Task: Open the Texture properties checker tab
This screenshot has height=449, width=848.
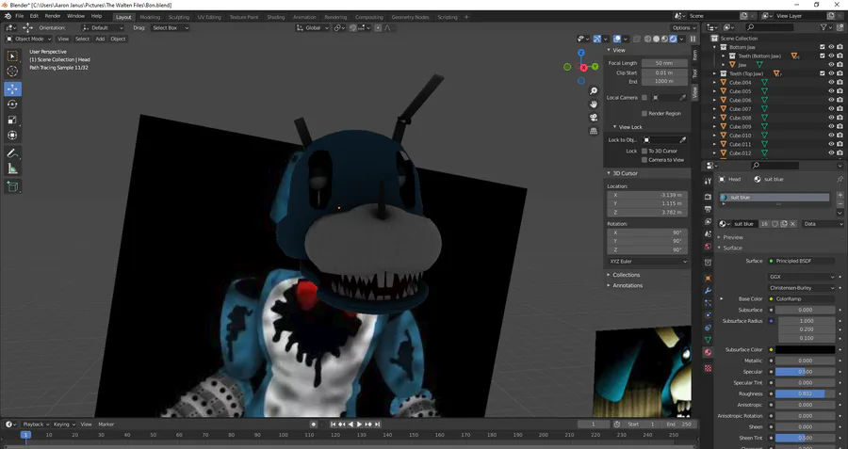Action: pos(708,368)
